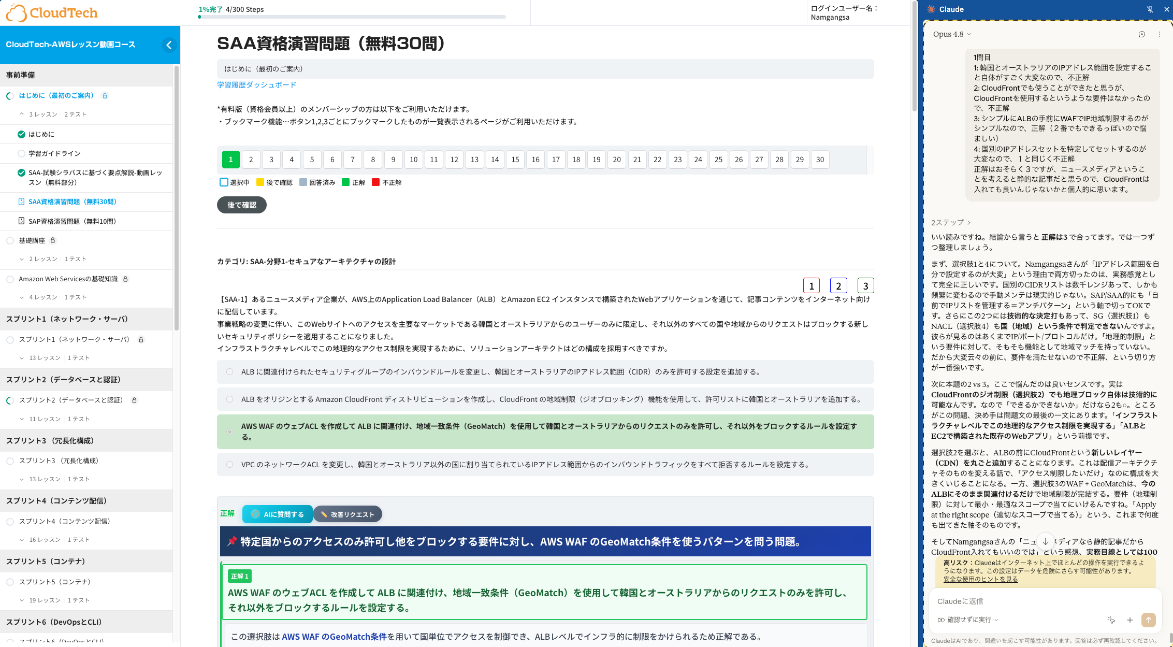Toggle bookmark button 3

(x=865, y=285)
